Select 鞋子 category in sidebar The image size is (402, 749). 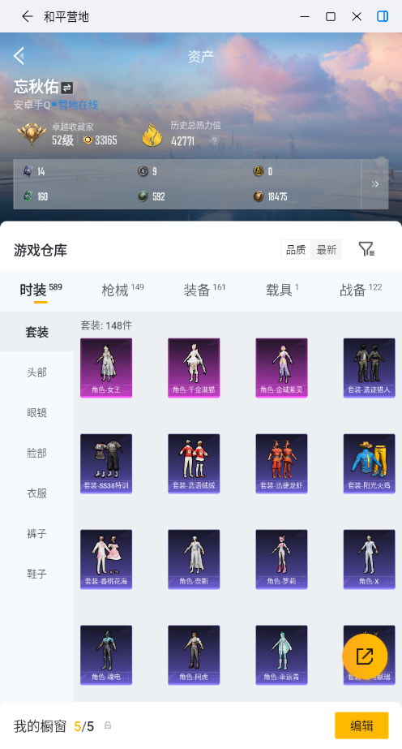pos(36,574)
